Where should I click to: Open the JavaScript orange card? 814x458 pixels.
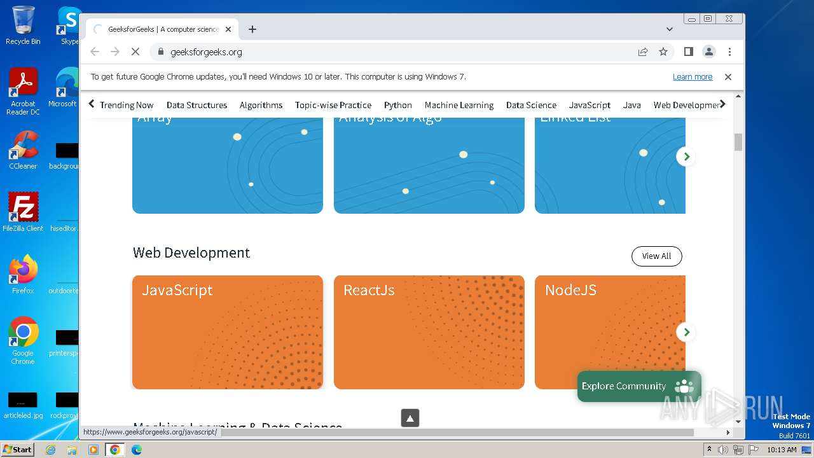coord(228,332)
